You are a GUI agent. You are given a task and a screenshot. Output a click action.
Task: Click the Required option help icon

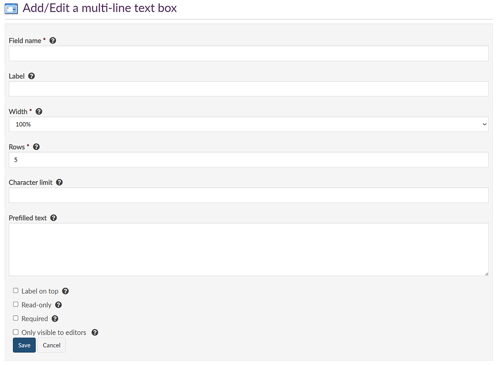click(55, 318)
